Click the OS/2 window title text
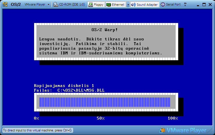The width and height of the screenshot is (215, 135). click(16, 5)
